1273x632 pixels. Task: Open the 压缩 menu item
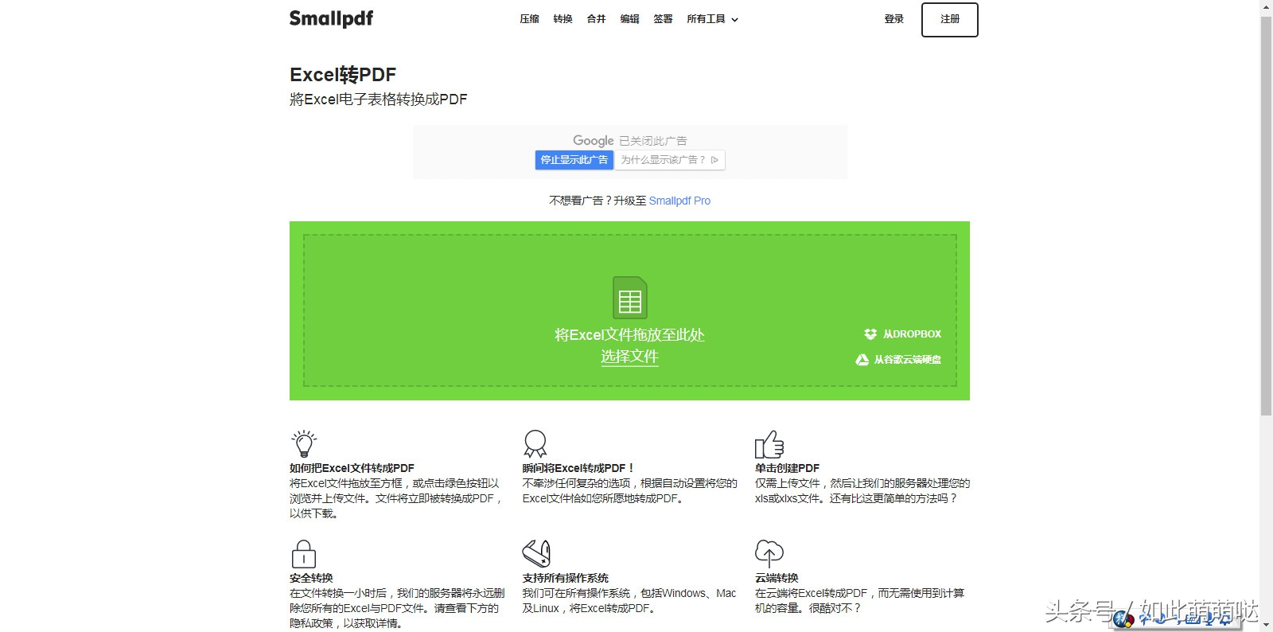[x=529, y=19]
